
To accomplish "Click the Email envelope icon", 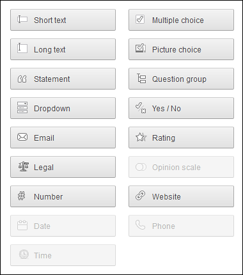I will click(22, 137).
